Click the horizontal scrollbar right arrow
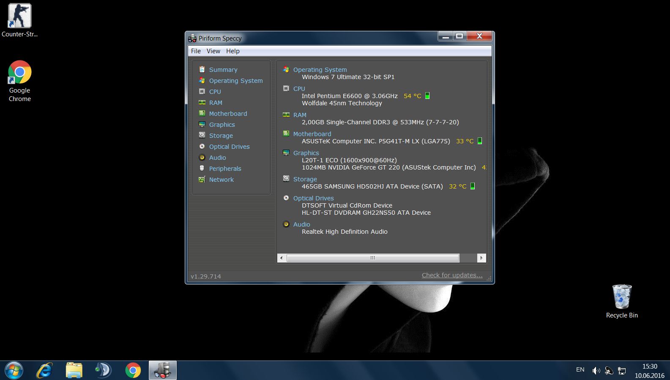Viewport: 670px width, 380px height. coord(481,258)
